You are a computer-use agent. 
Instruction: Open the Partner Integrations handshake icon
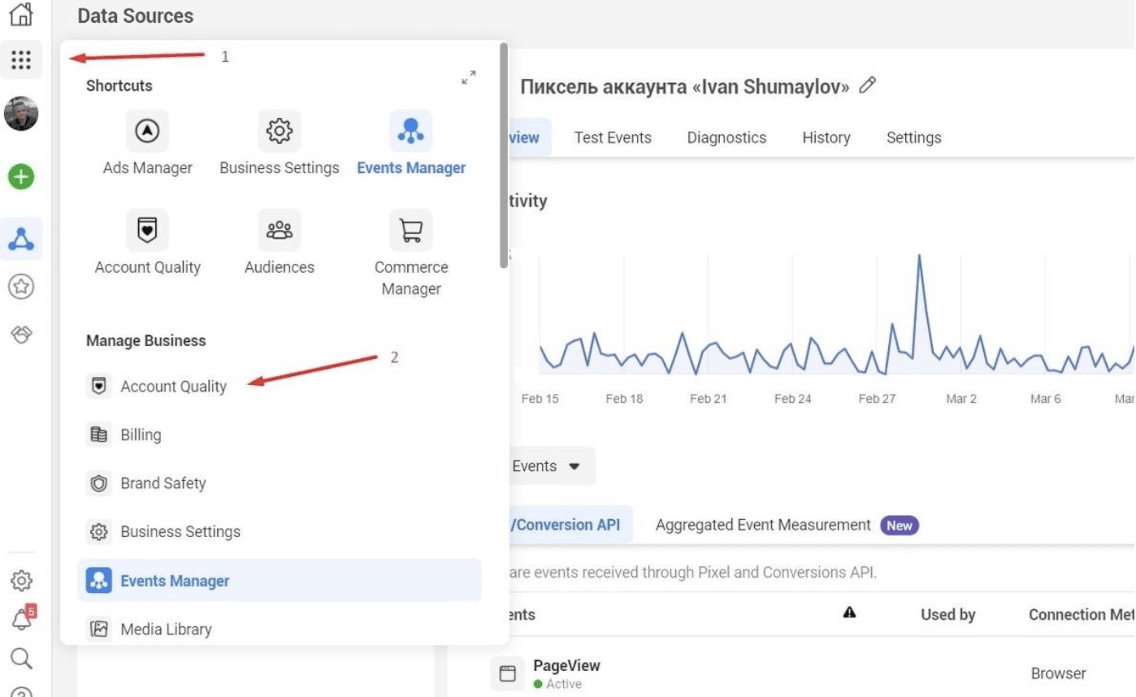21,334
